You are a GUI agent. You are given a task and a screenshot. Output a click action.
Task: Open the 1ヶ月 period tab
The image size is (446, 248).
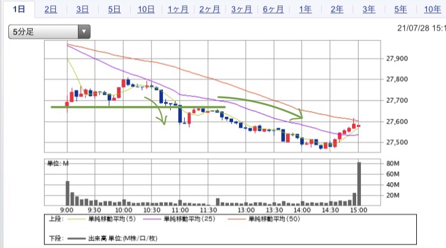click(178, 10)
